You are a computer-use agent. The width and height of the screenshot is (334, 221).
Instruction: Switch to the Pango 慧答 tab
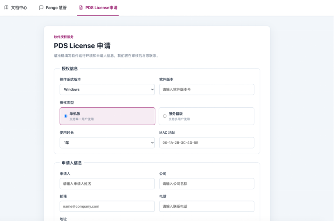coord(53,8)
